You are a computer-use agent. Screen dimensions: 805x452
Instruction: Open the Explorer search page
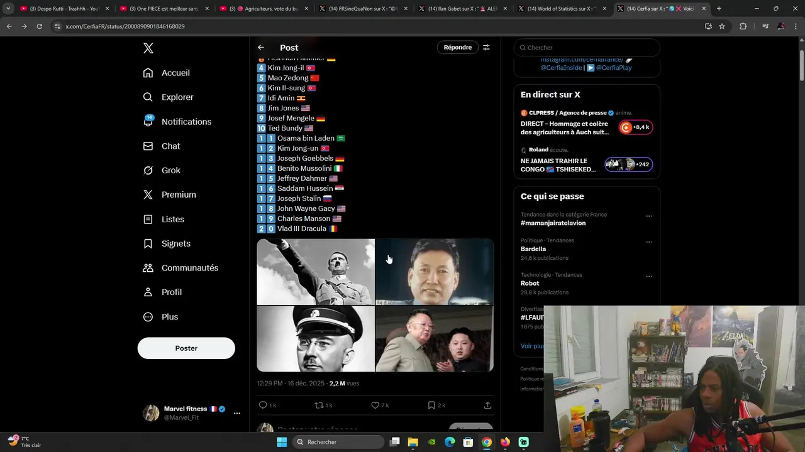169,97
